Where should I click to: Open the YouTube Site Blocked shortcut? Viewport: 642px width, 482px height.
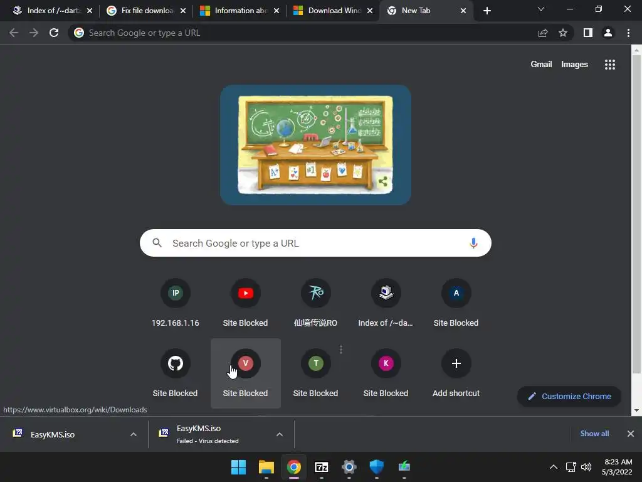[246, 303]
